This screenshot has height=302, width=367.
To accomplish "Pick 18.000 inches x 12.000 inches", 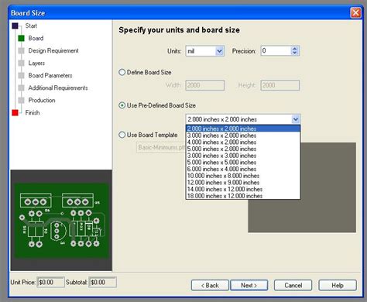I will (243, 196).
